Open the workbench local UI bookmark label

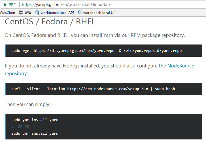(99, 12)
